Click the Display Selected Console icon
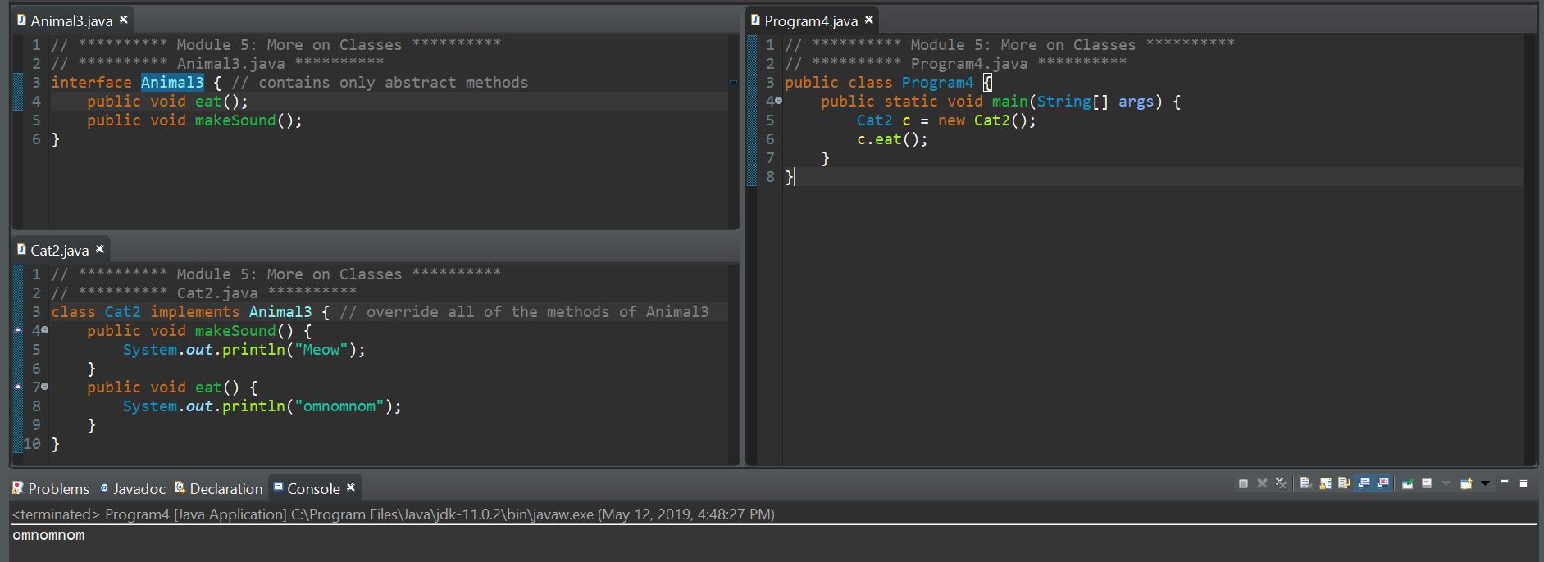The width and height of the screenshot is (1544, 562). pos(1427,483)
